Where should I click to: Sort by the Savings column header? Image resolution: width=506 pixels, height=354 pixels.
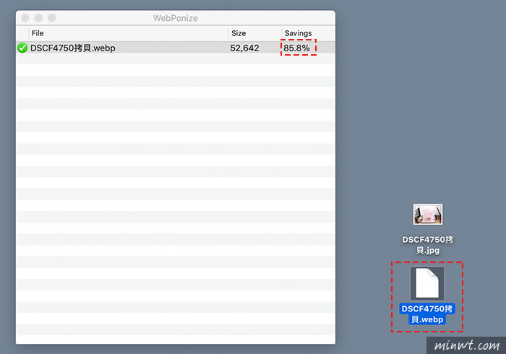pyautogui.click(x=298, y=33)
